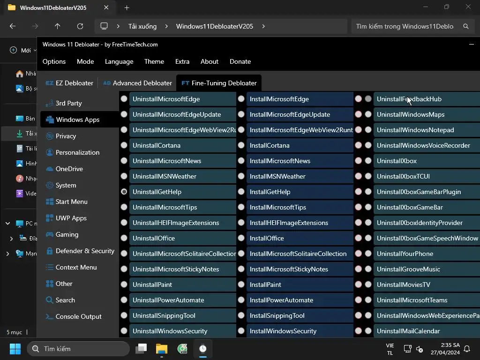Screen dimensions: 480x360
Task: Select the Start Menu icon
Action: 49,202
